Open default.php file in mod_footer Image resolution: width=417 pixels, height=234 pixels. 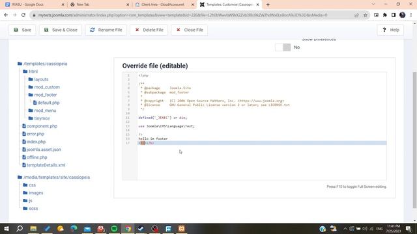46,103
